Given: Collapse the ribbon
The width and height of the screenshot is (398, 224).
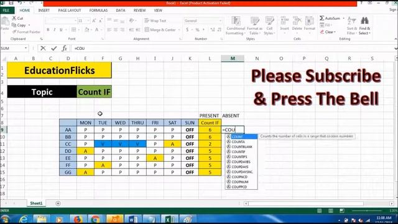Looking at the screenshot, I should click(396, 39).
